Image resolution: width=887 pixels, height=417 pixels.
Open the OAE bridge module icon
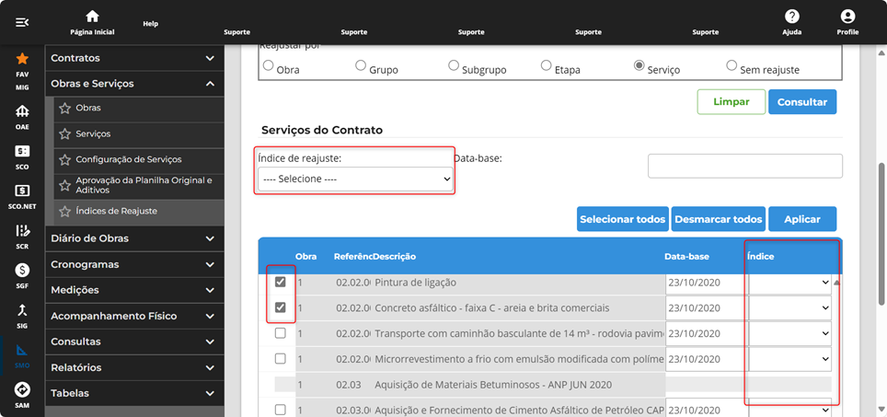pos(22,110)
